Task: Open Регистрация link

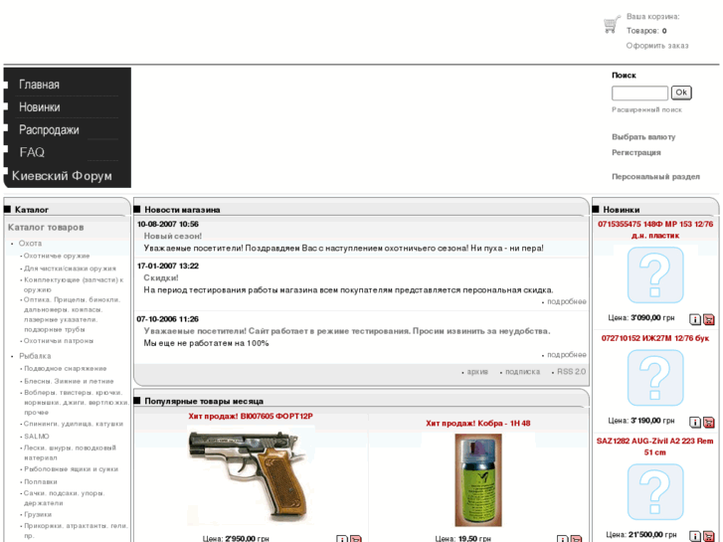Action: (x=635, y=153)
